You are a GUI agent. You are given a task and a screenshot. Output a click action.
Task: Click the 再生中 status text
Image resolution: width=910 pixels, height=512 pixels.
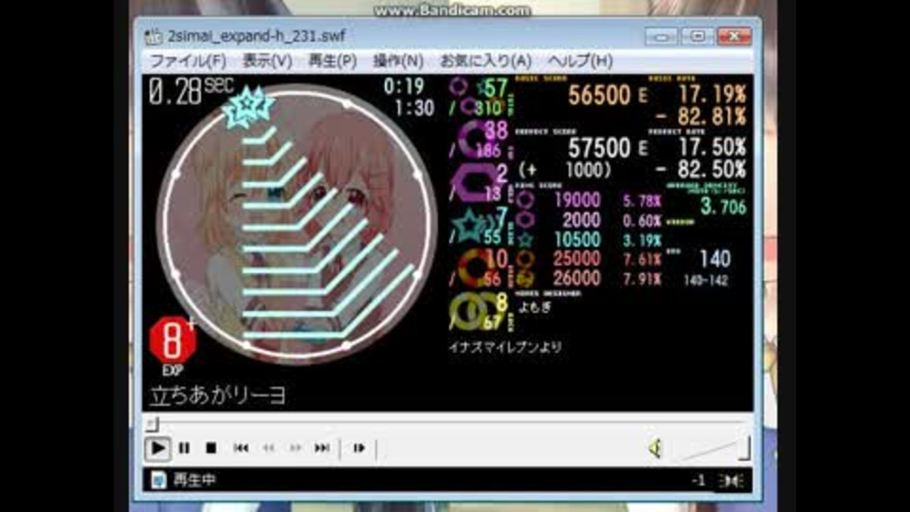point(194,480)
